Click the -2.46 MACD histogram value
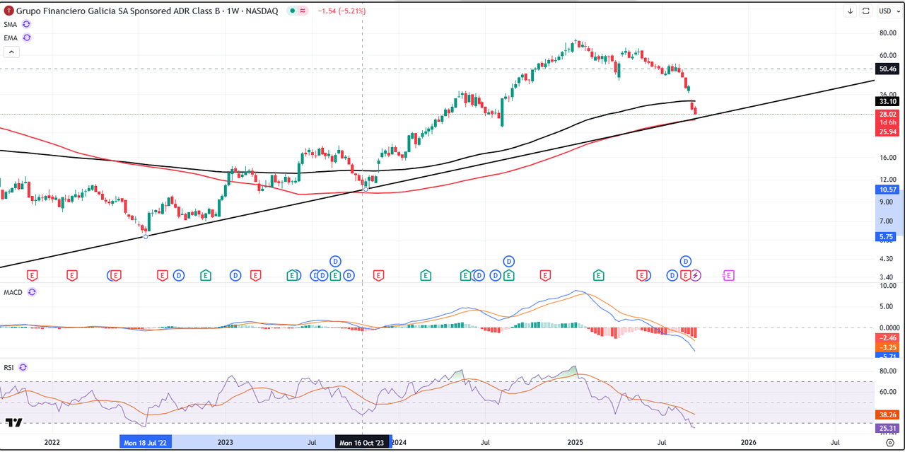This screenshot has width=905, height=452. click(x=887, y=338)
